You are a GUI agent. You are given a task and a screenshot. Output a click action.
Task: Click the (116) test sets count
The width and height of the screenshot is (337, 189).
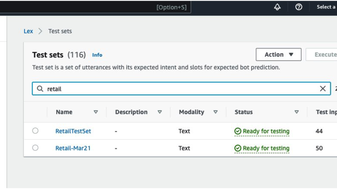pyautogui.click(x=77, y=55)
